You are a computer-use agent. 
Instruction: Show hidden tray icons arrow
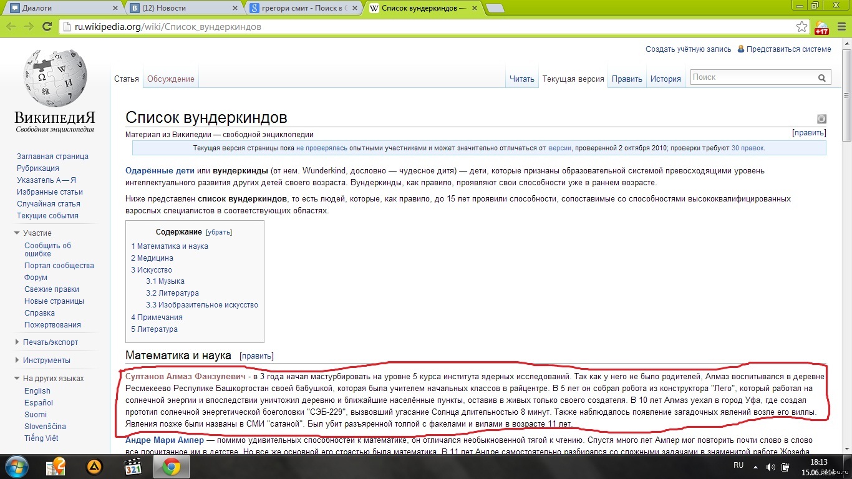pos(757,467)
